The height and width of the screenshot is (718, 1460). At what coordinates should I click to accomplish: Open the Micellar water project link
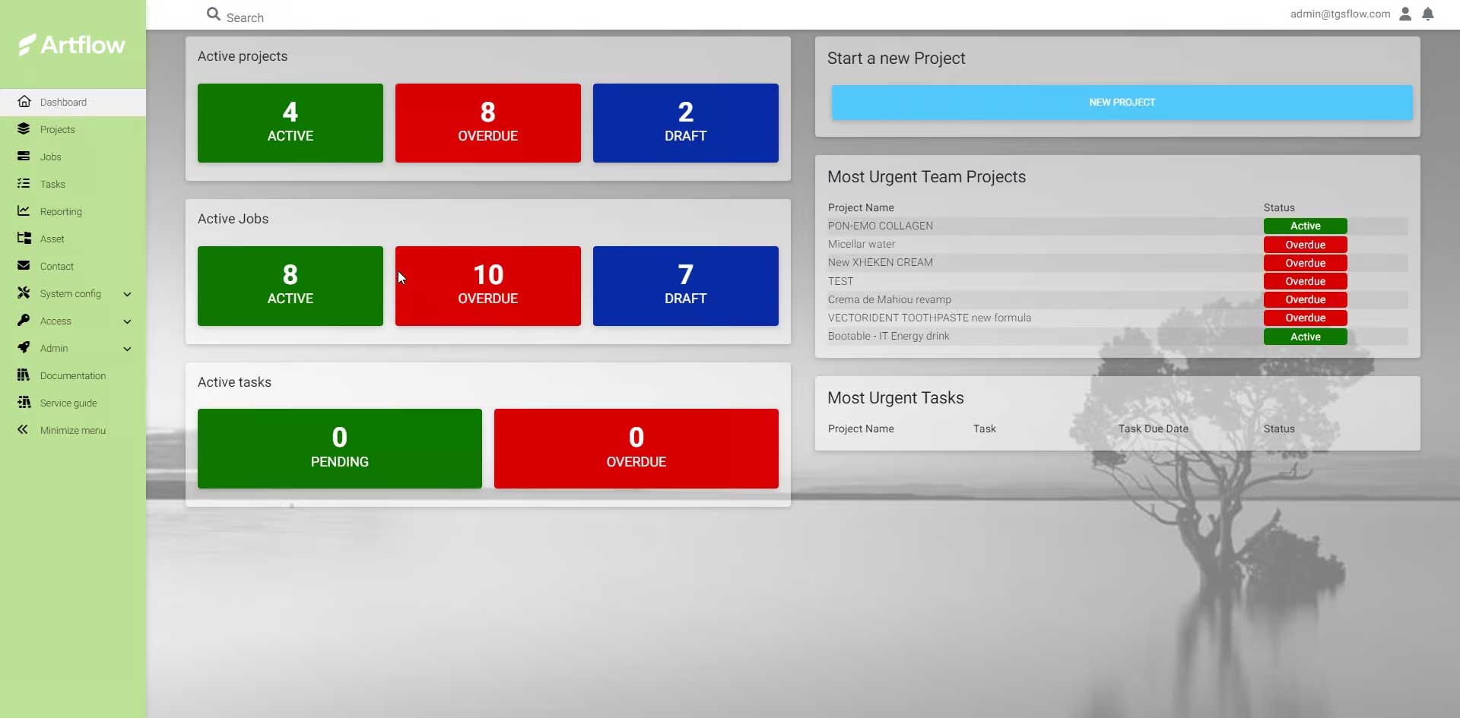[861, 244]
